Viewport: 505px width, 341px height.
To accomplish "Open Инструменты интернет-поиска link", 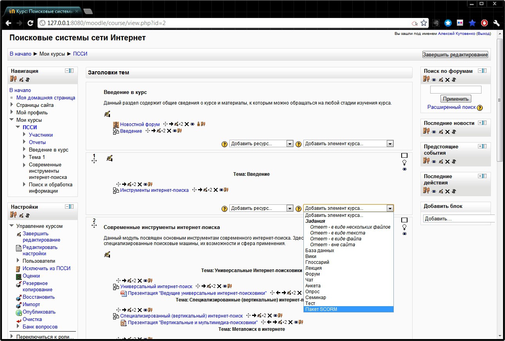I will coord(154,190).
